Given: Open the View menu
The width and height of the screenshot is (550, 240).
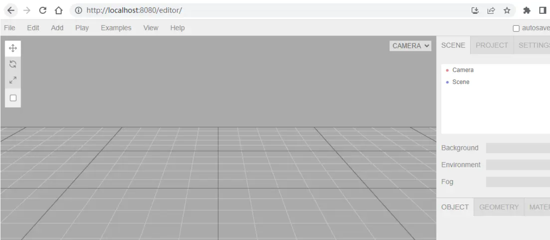Looking at the screenshot, I should coord(151,28).
